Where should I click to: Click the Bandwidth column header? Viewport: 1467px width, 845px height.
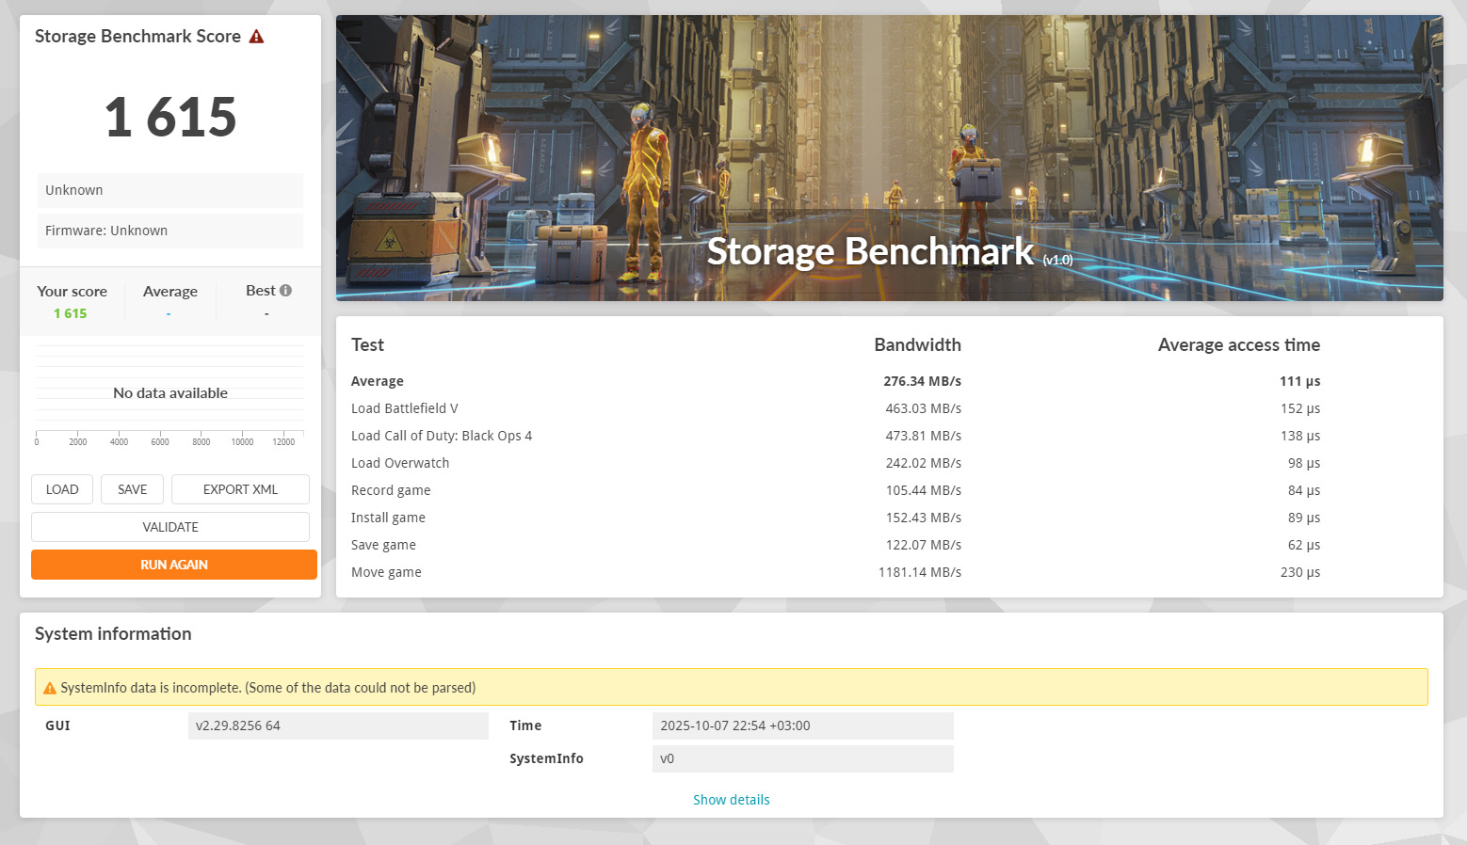point(917,345)
